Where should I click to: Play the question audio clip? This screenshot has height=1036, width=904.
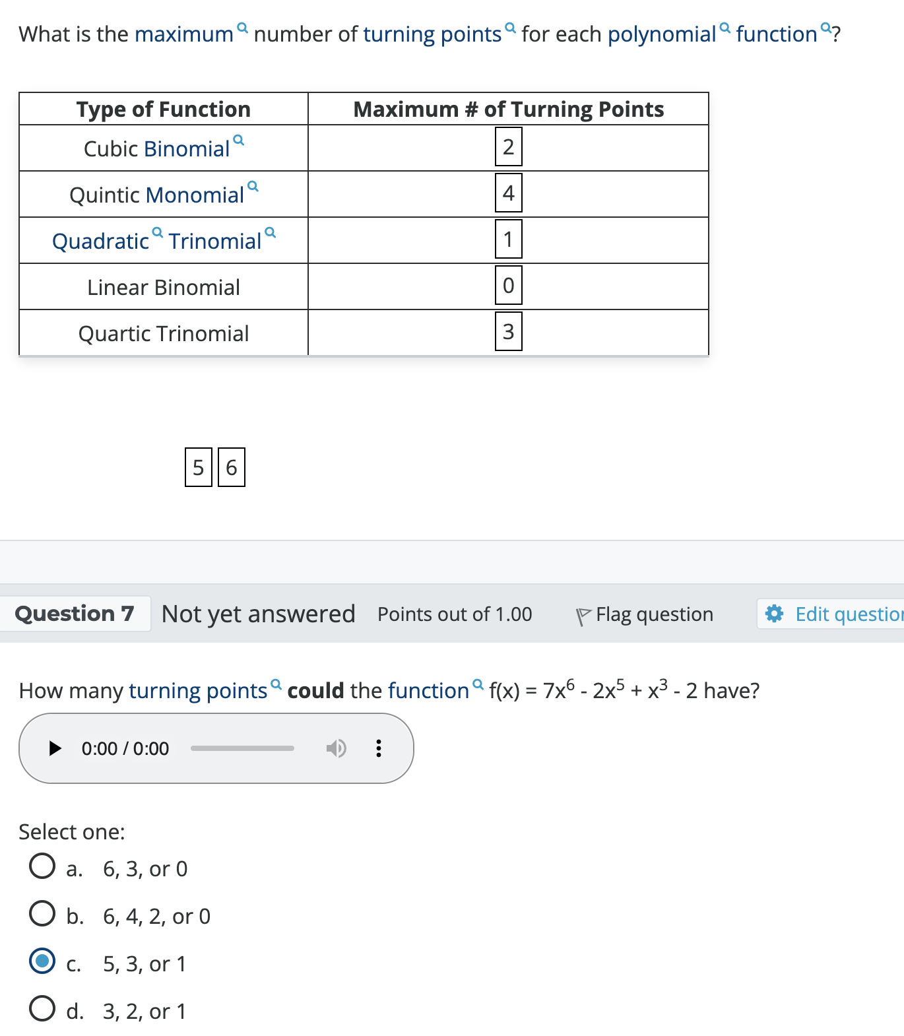point(55,748)
